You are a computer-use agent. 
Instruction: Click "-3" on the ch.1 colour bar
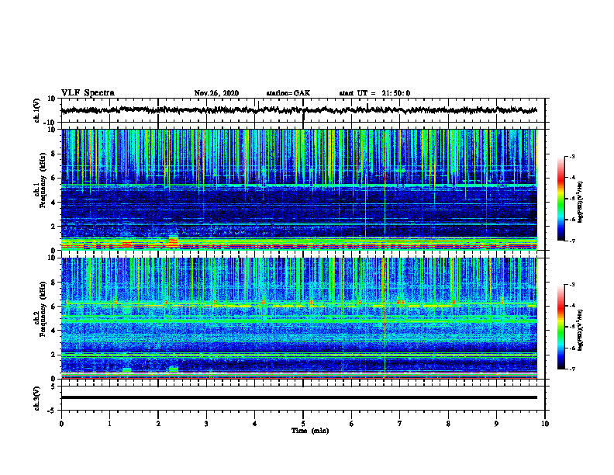click(x=571, y=157)
